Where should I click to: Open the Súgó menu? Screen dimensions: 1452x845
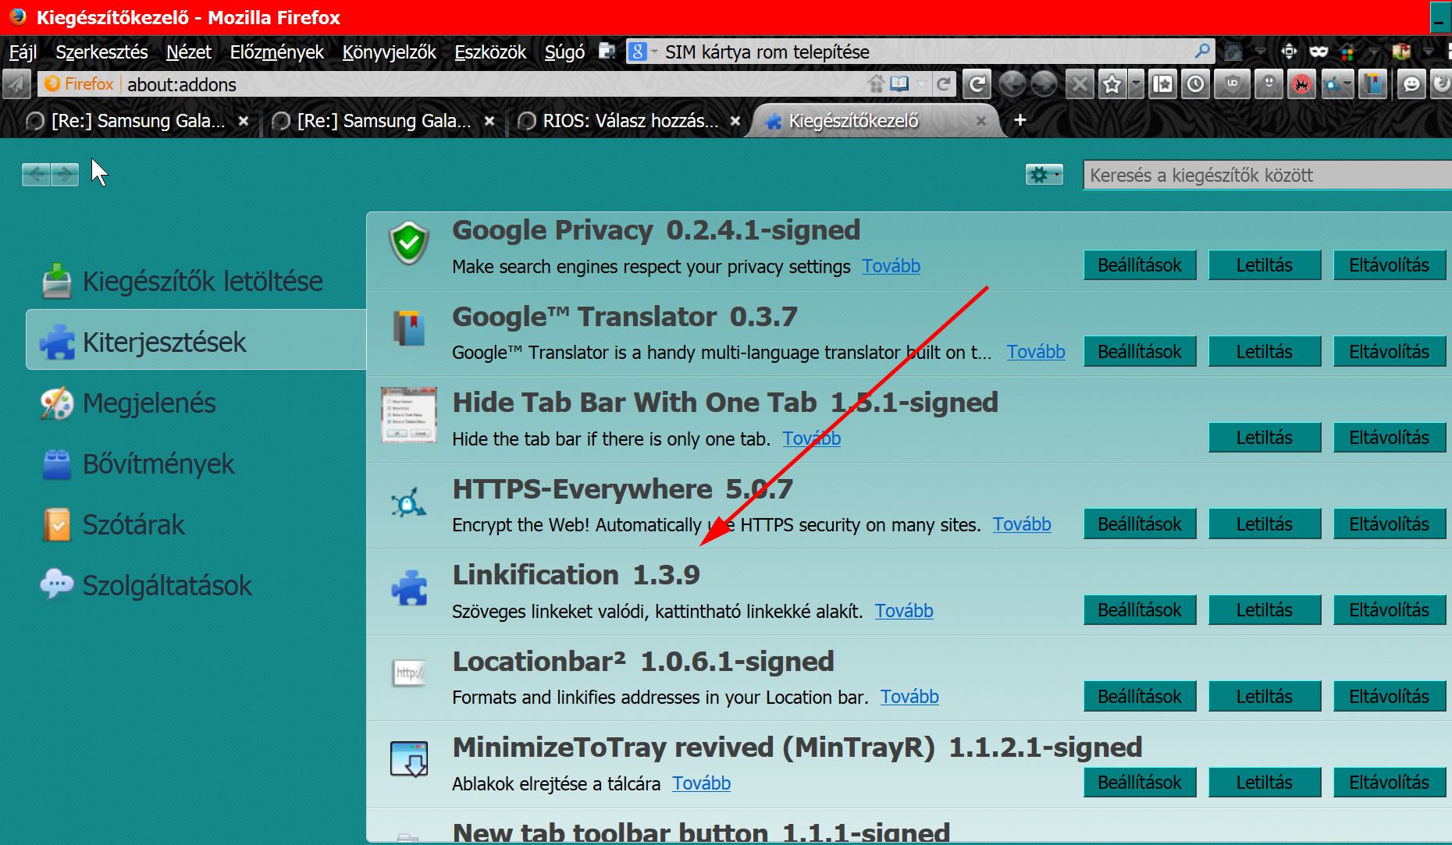[564, 51]
